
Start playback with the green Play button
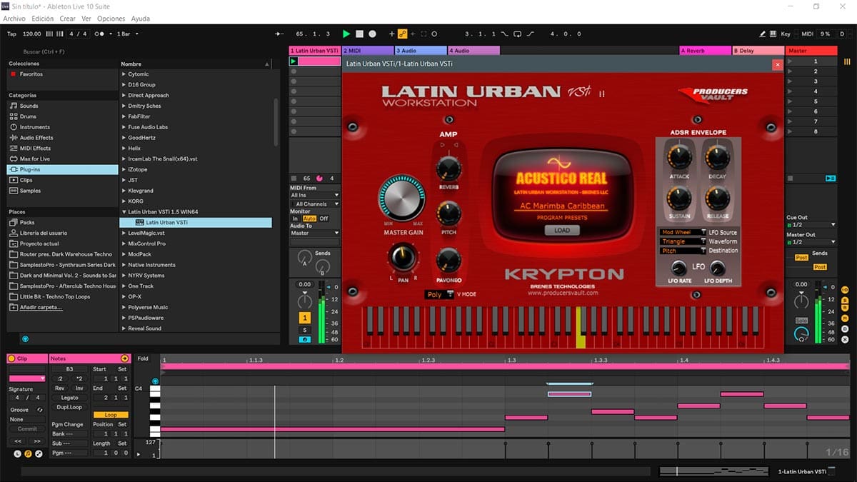(x=346, y=34)
